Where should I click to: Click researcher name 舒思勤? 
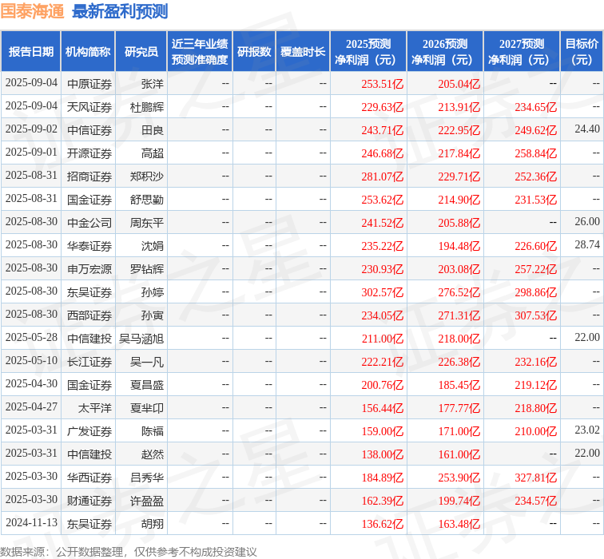[147, 200]
